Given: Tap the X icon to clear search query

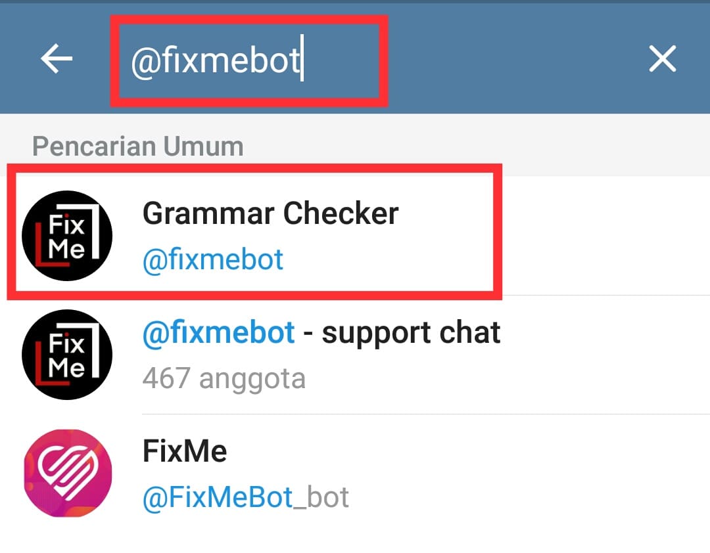Looking at the screenshot, I should [x=662, y=58].
